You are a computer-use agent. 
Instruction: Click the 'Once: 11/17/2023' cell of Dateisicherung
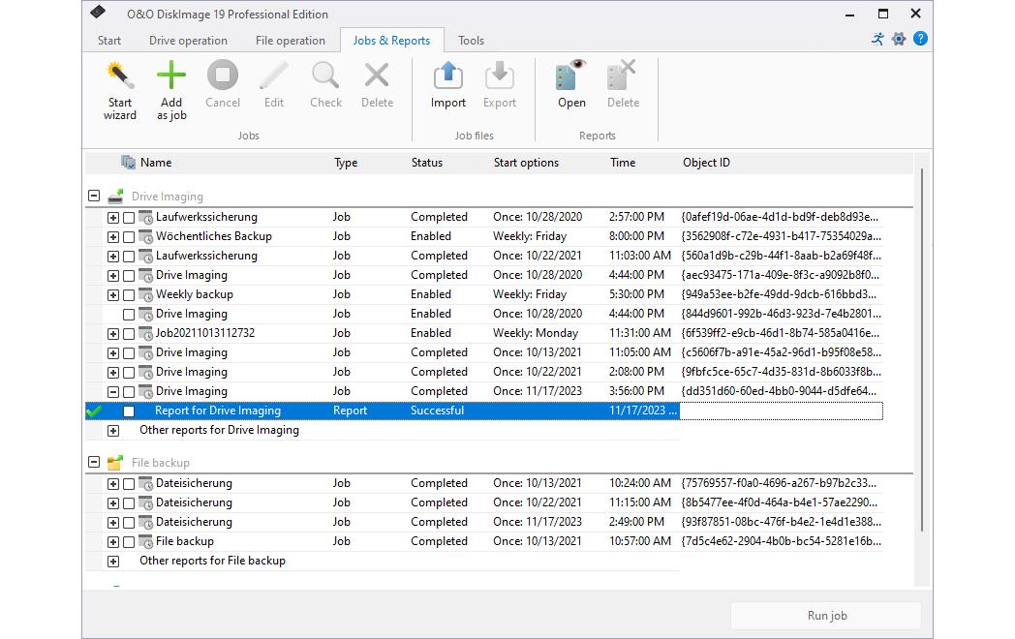click(x=538, y=522)
